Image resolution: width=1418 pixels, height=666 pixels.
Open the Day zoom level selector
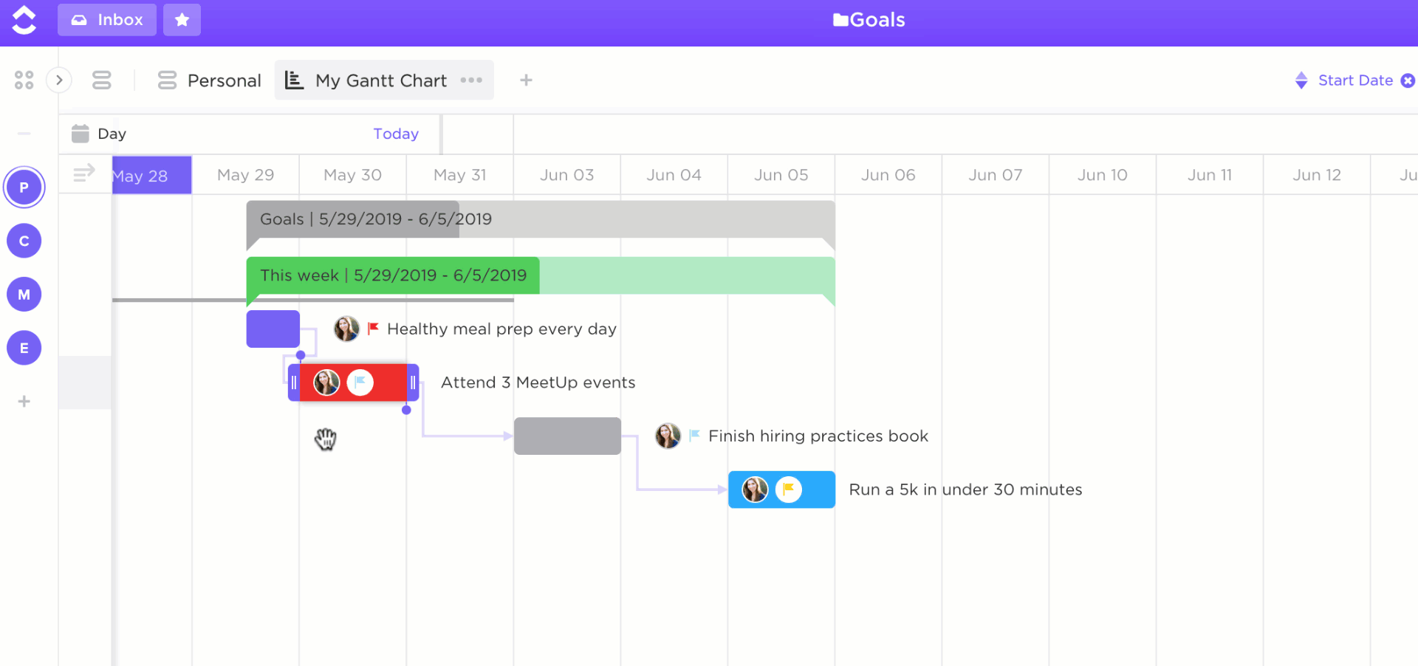tap(100, 134)
